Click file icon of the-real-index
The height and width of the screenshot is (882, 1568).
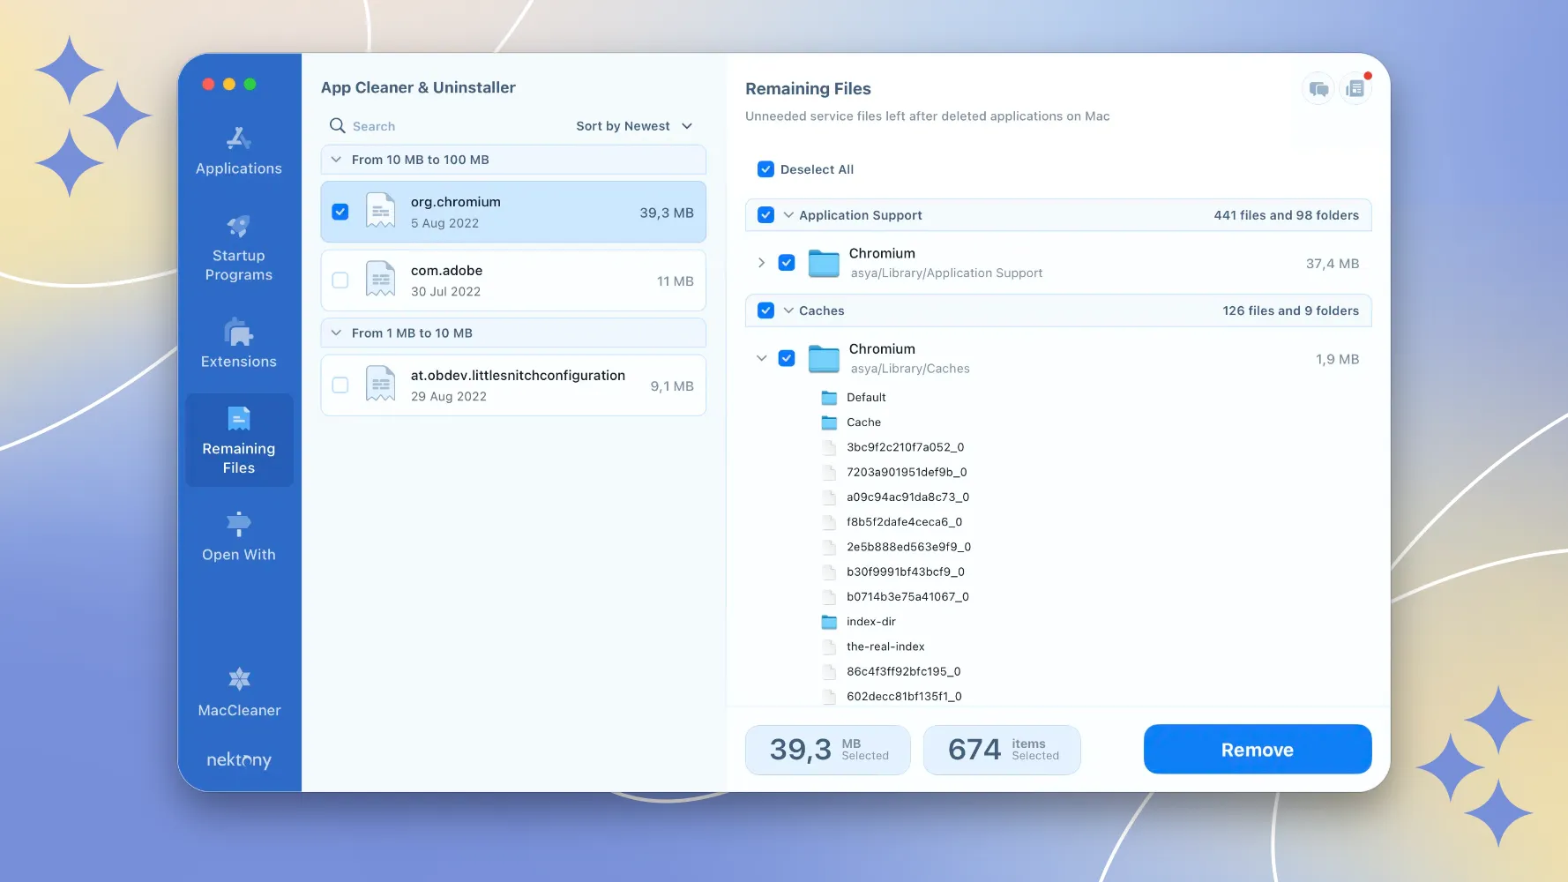coord(829,647)
